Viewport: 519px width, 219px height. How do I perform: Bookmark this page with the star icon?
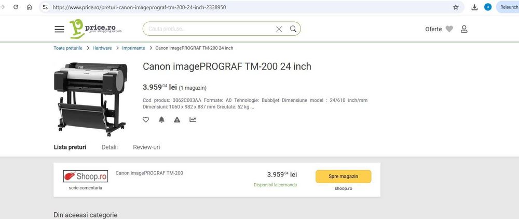tap(456, 7)
